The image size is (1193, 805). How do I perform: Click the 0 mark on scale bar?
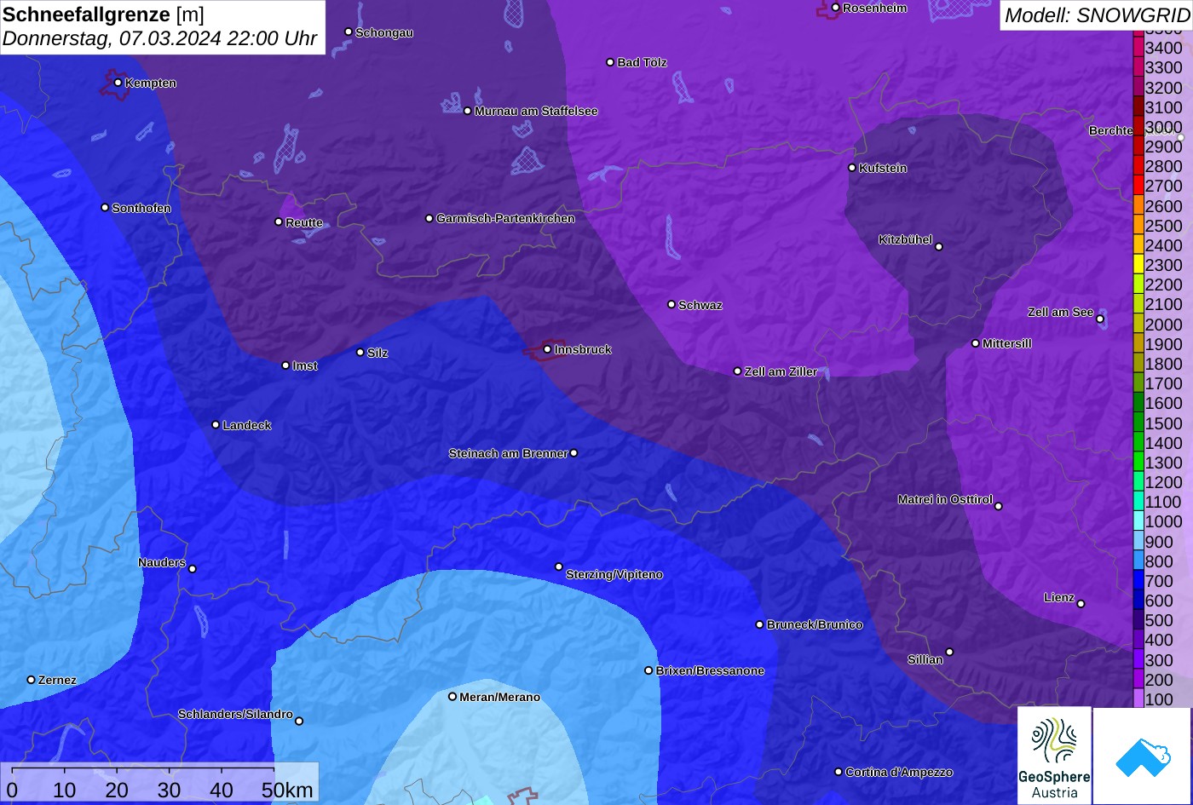pyautogui.click(x=12, y=790)
